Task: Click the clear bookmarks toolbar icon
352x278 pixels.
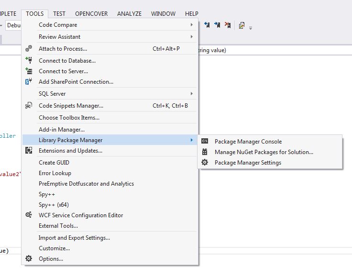Action: 228,25
